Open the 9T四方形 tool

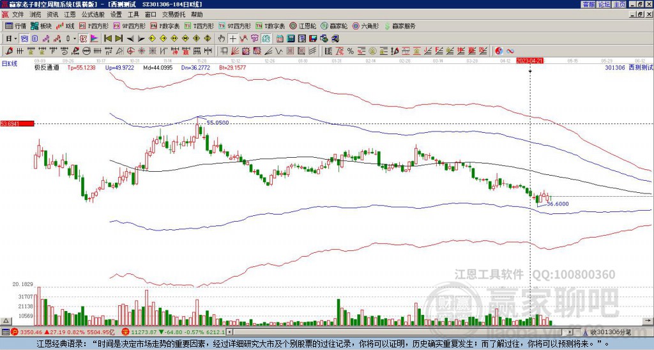pos(234,26)
